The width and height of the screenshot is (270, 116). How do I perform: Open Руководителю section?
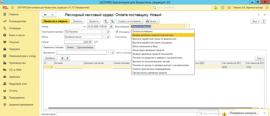18,21
